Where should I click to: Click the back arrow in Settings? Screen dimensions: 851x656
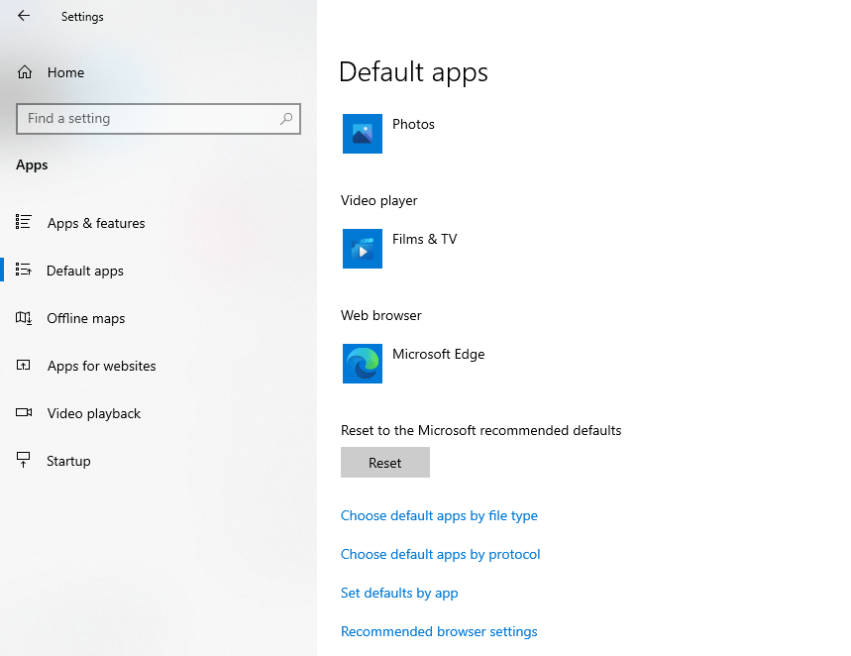24,16
